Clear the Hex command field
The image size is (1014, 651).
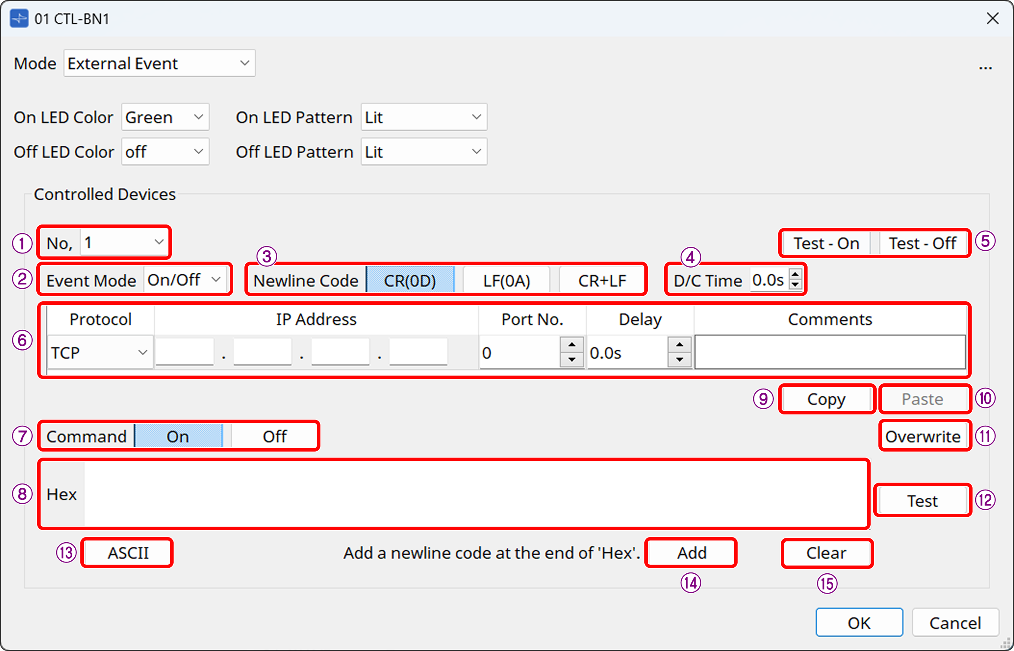826,553
